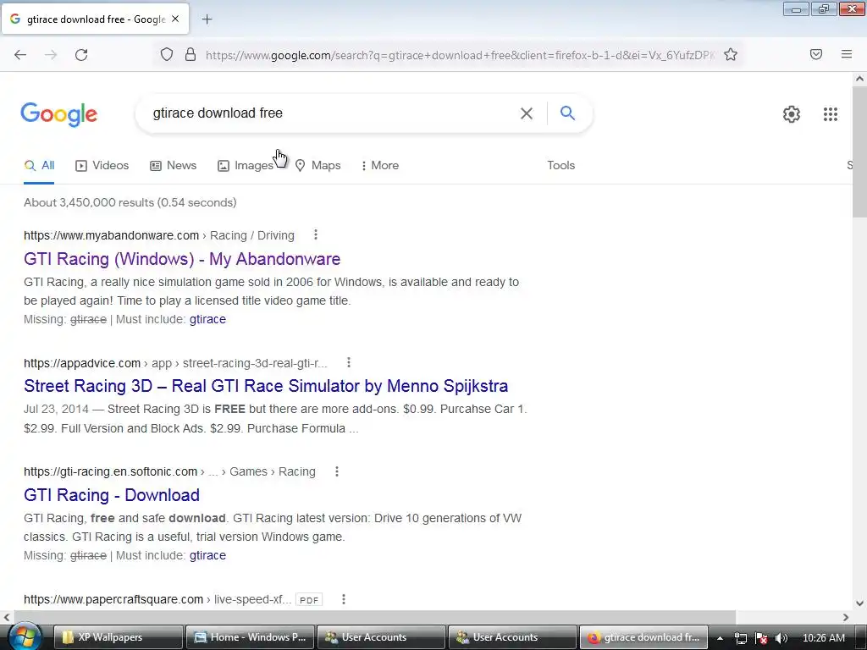View site security lock info
867x650 pixels.
click(191, 55)
